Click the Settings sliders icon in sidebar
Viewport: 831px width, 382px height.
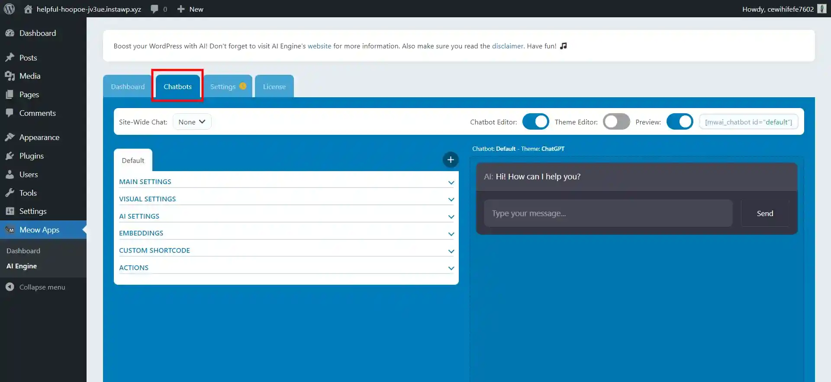[10, 211]
